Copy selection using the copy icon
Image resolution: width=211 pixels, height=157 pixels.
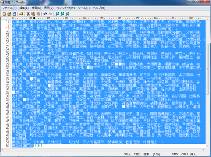(x=33, y=14)
